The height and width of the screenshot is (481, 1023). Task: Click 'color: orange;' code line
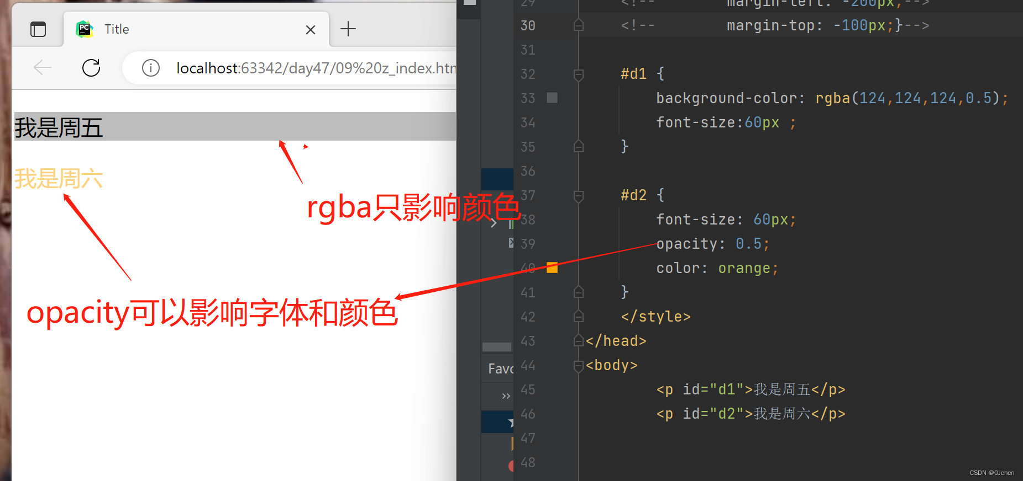(717, 268)
